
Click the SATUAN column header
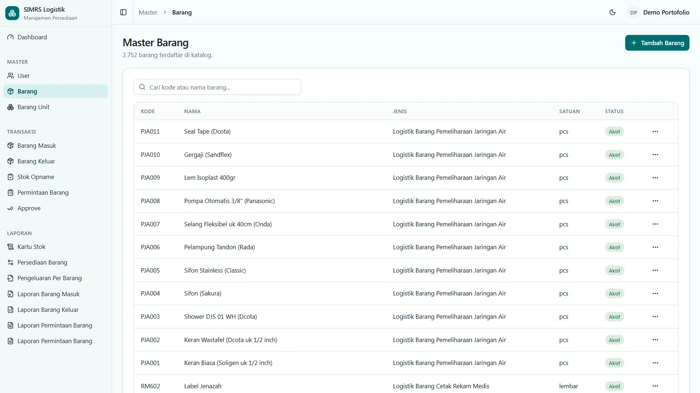[569, 111]
